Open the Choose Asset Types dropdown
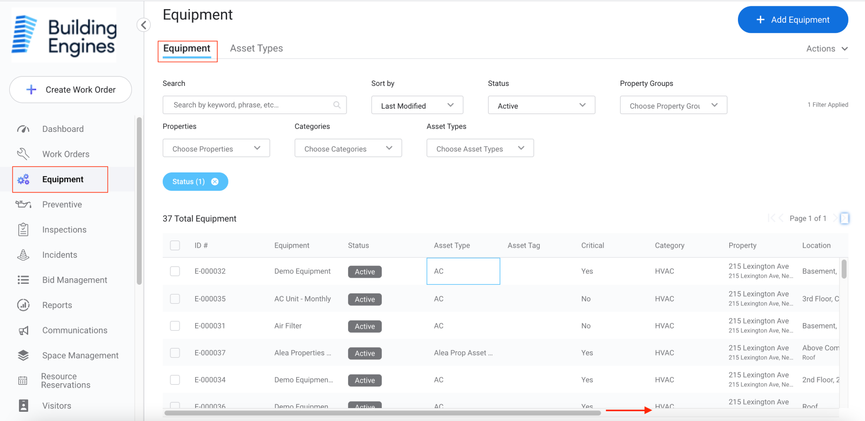 click(480, 149)
